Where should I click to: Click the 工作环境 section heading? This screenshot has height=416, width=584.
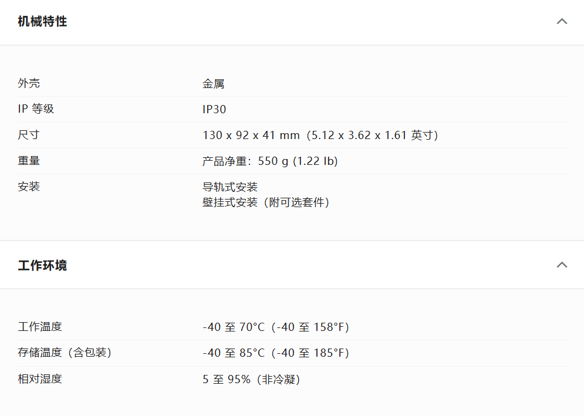coord(42,265)
